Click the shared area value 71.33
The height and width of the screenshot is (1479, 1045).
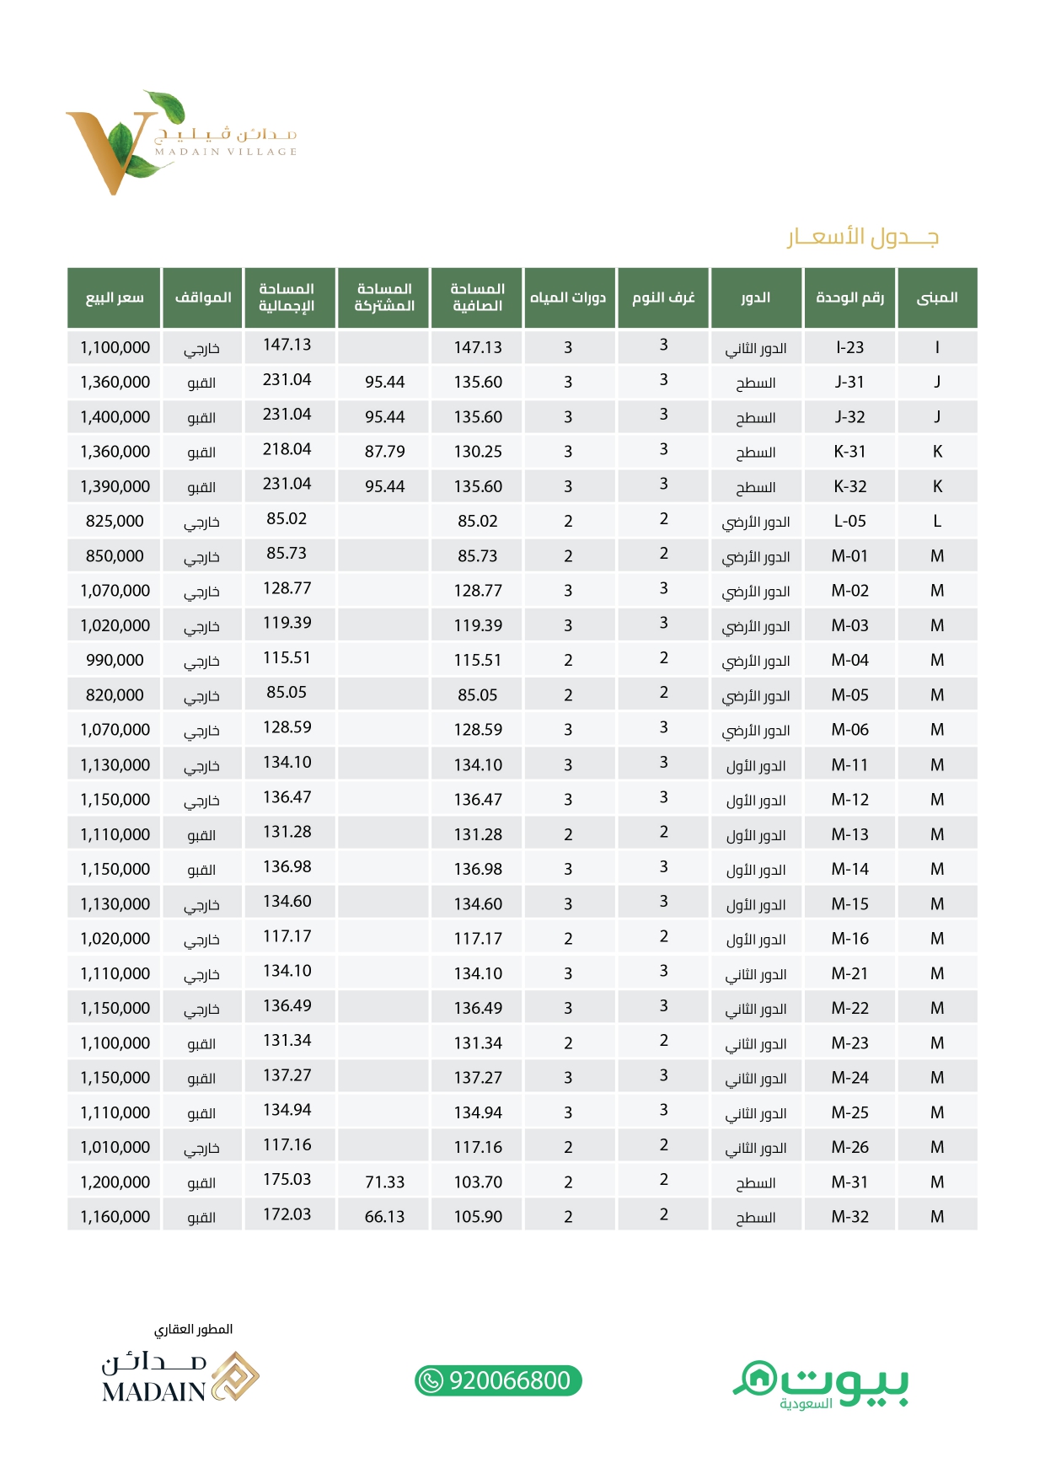(384, 1182)
